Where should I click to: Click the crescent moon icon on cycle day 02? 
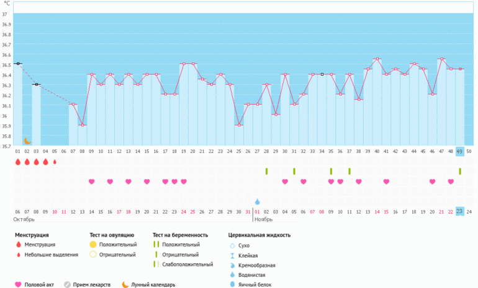(x=27, y=141)
